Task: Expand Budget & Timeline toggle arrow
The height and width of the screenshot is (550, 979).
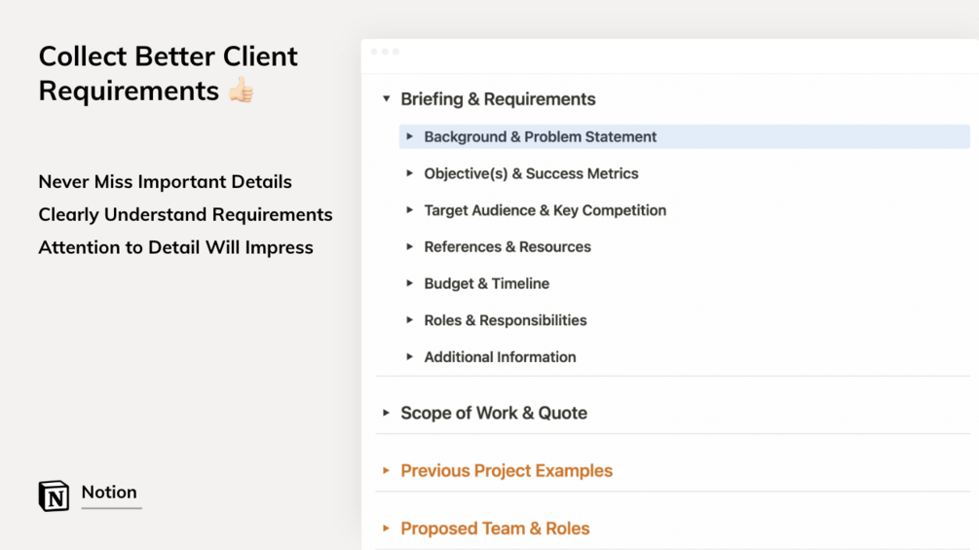Action: (x=410, y=283)
